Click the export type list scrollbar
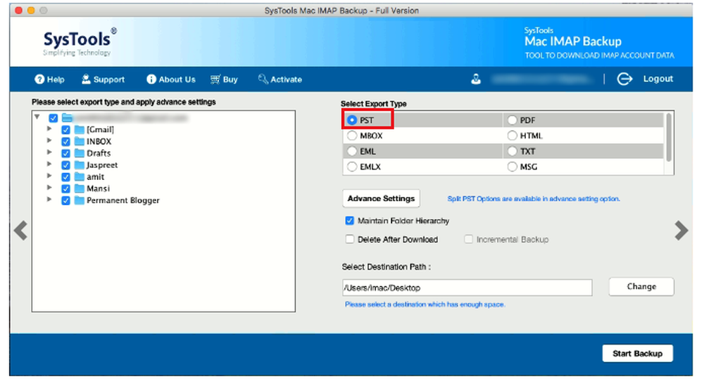 pyautogui.click(x=669, y=137)
